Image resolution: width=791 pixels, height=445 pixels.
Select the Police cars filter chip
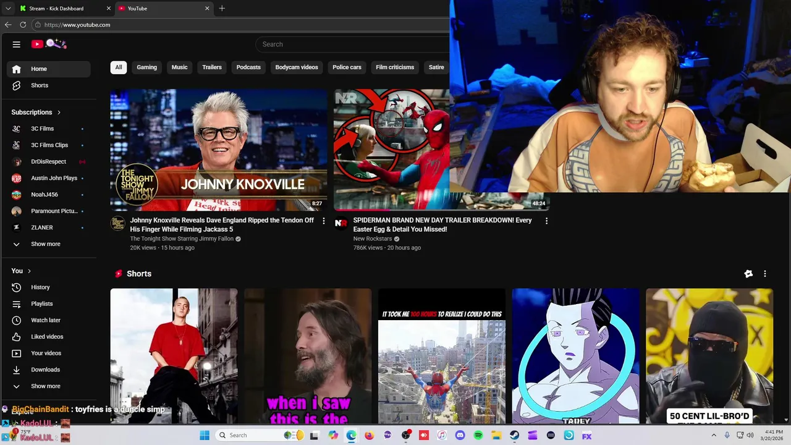pyautogui.click(x=347, y=67)
